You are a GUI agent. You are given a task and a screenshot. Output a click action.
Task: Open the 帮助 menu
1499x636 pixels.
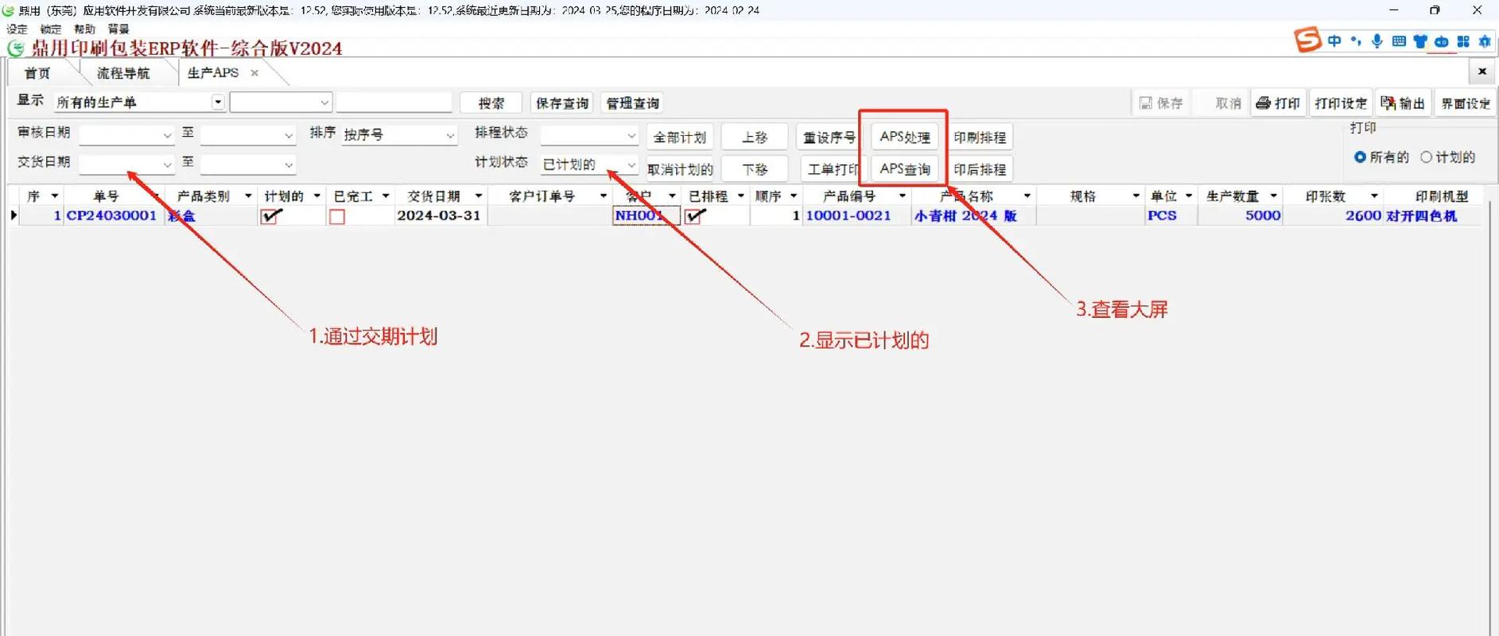pos(84,29)
